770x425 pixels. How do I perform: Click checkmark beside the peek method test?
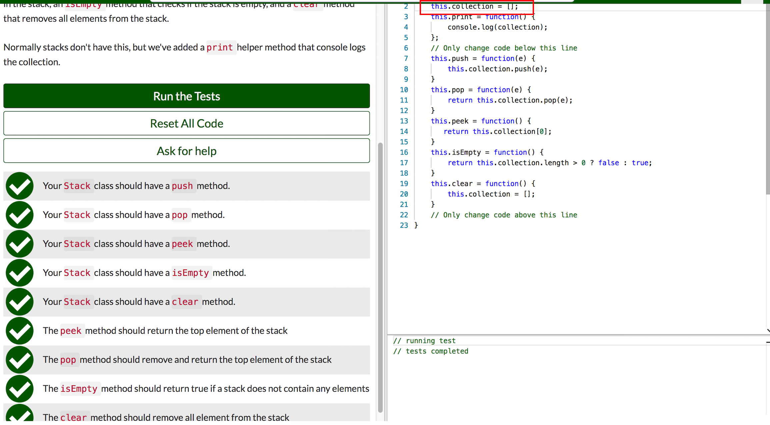pos(19,244)
